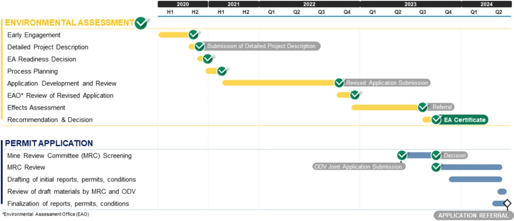Click the checkmark at the MRC Review bar start
The image size is (514, 221).
(x=436, y=167)
